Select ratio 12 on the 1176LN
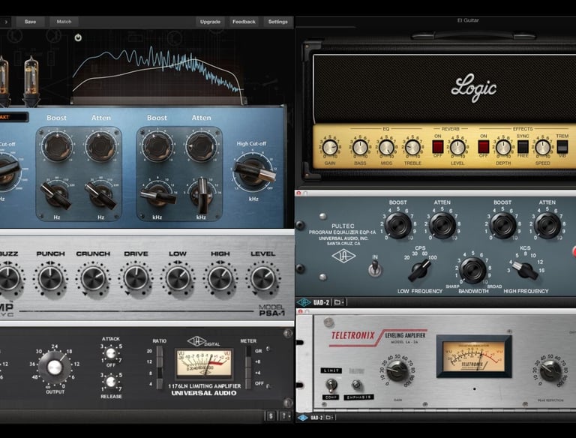Image resolution: width=576 pixels, height=438 pixels. [160, 362]
